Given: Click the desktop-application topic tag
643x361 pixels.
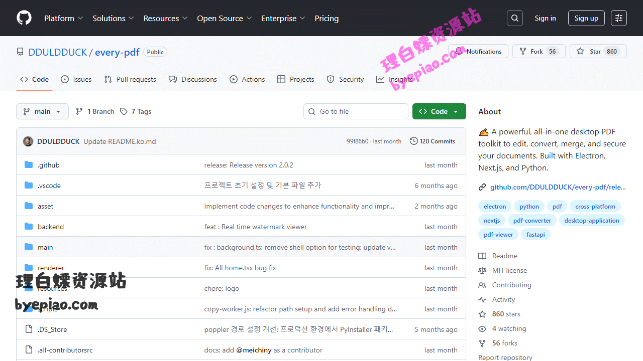Looking at the screenshot, I should pyautogui.click(x=592, y=221).
